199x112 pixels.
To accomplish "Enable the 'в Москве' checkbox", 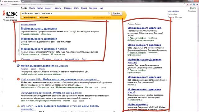I will click(38, 17).
